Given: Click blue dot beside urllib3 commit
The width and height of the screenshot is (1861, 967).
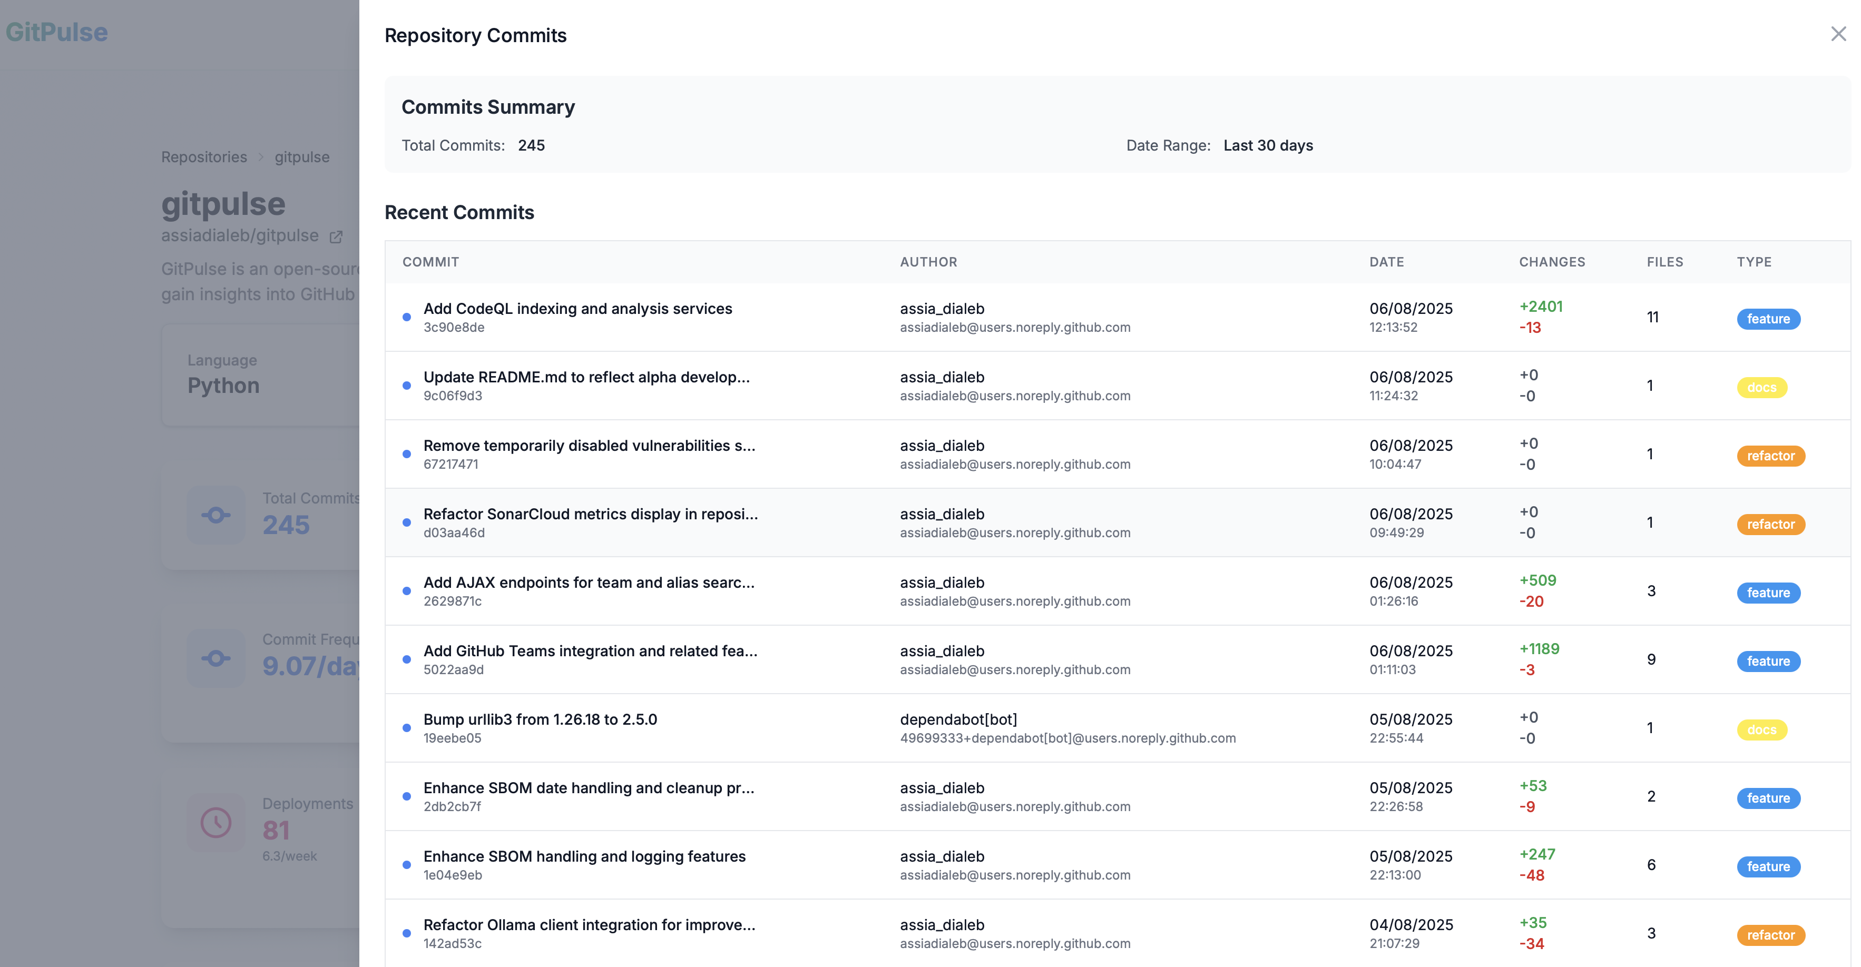Looking at the screenshot, I should [x=407, y=728].
